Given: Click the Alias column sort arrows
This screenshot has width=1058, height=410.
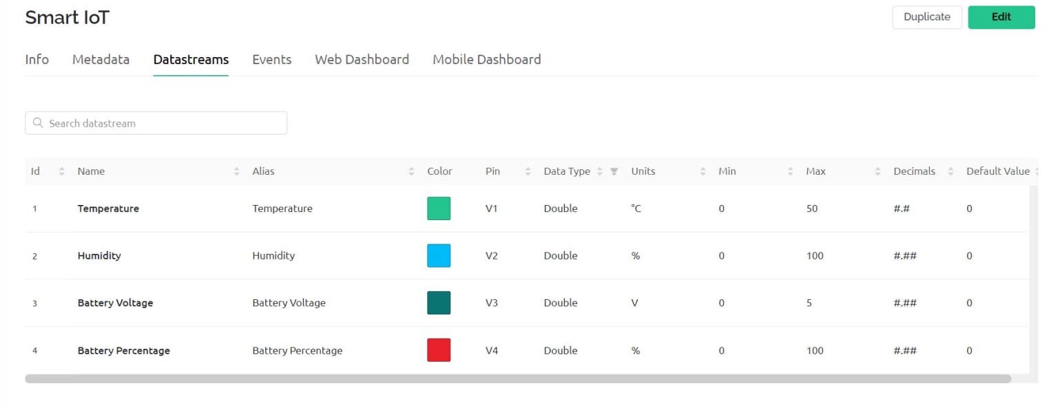Looking at the screenshot, I should [412, 171].
